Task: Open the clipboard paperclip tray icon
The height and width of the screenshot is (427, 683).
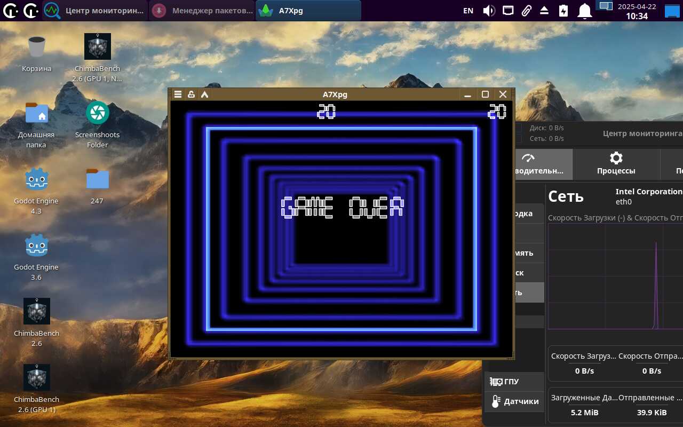Action: 526,11
